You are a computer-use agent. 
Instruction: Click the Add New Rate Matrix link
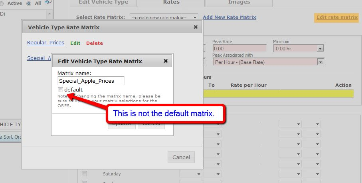(x=229, y=17)
